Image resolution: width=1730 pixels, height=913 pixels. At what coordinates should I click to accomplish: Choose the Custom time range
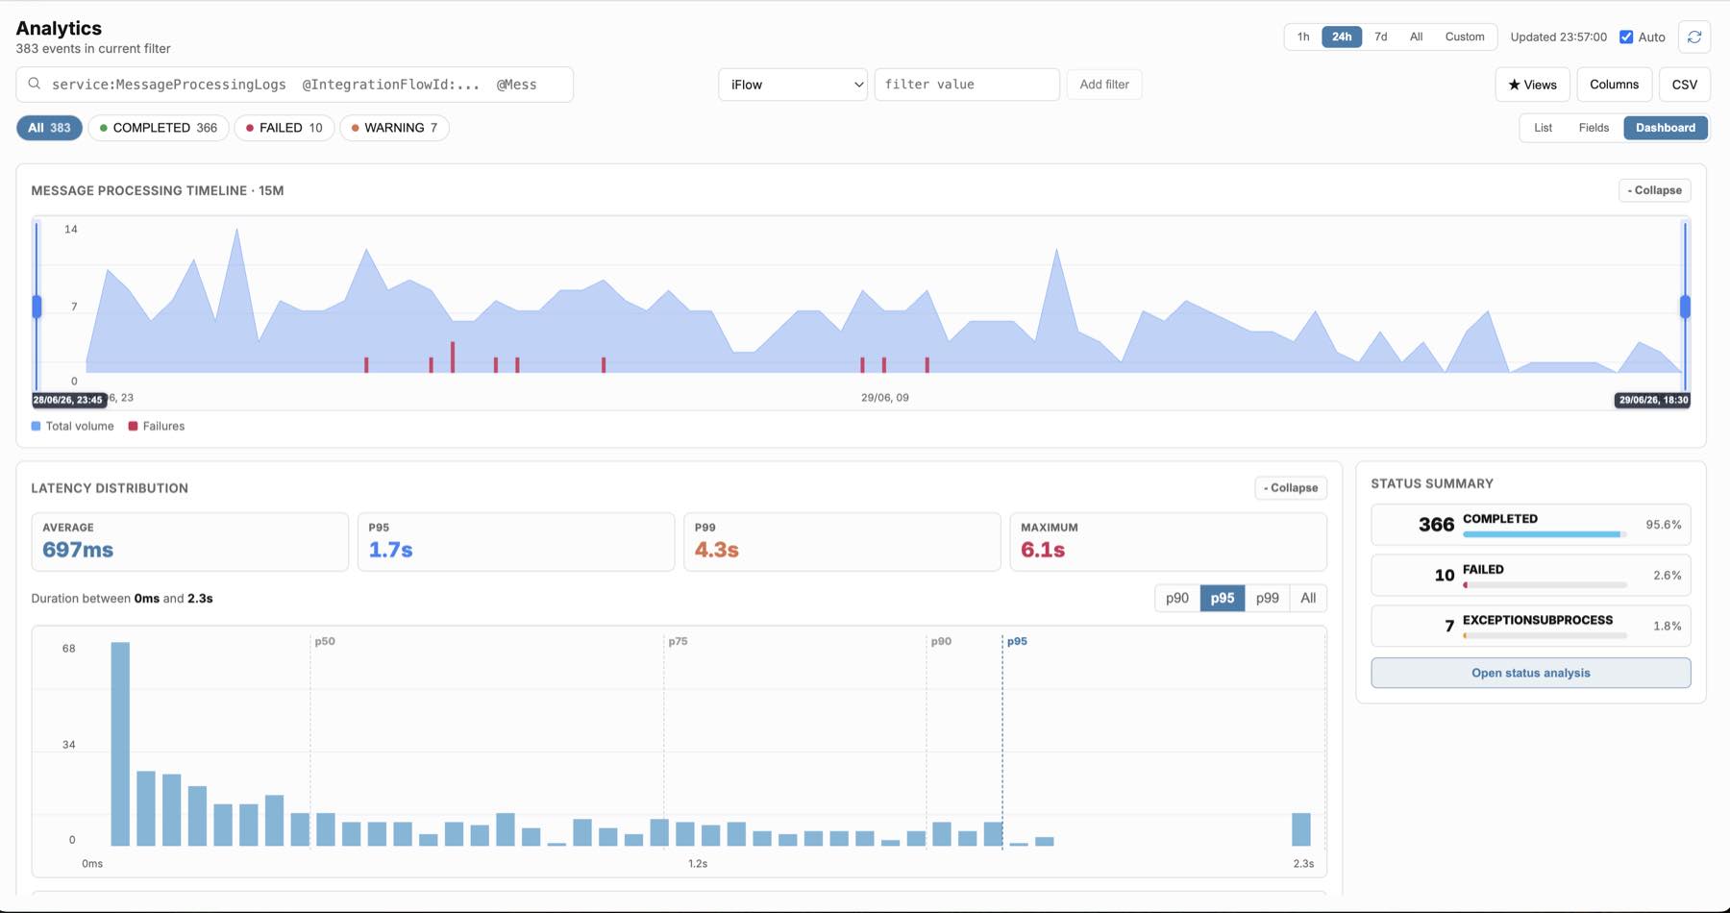(x=1465, y=37)
